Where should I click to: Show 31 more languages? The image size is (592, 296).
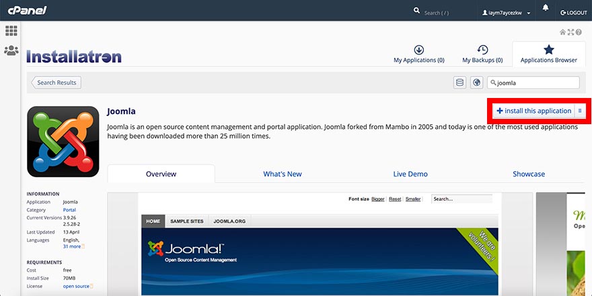pyautogui.click(x=72, y=246)
